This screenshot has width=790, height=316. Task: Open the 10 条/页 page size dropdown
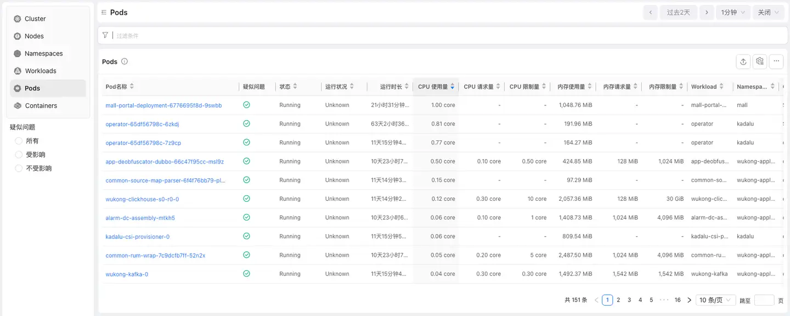716,300
